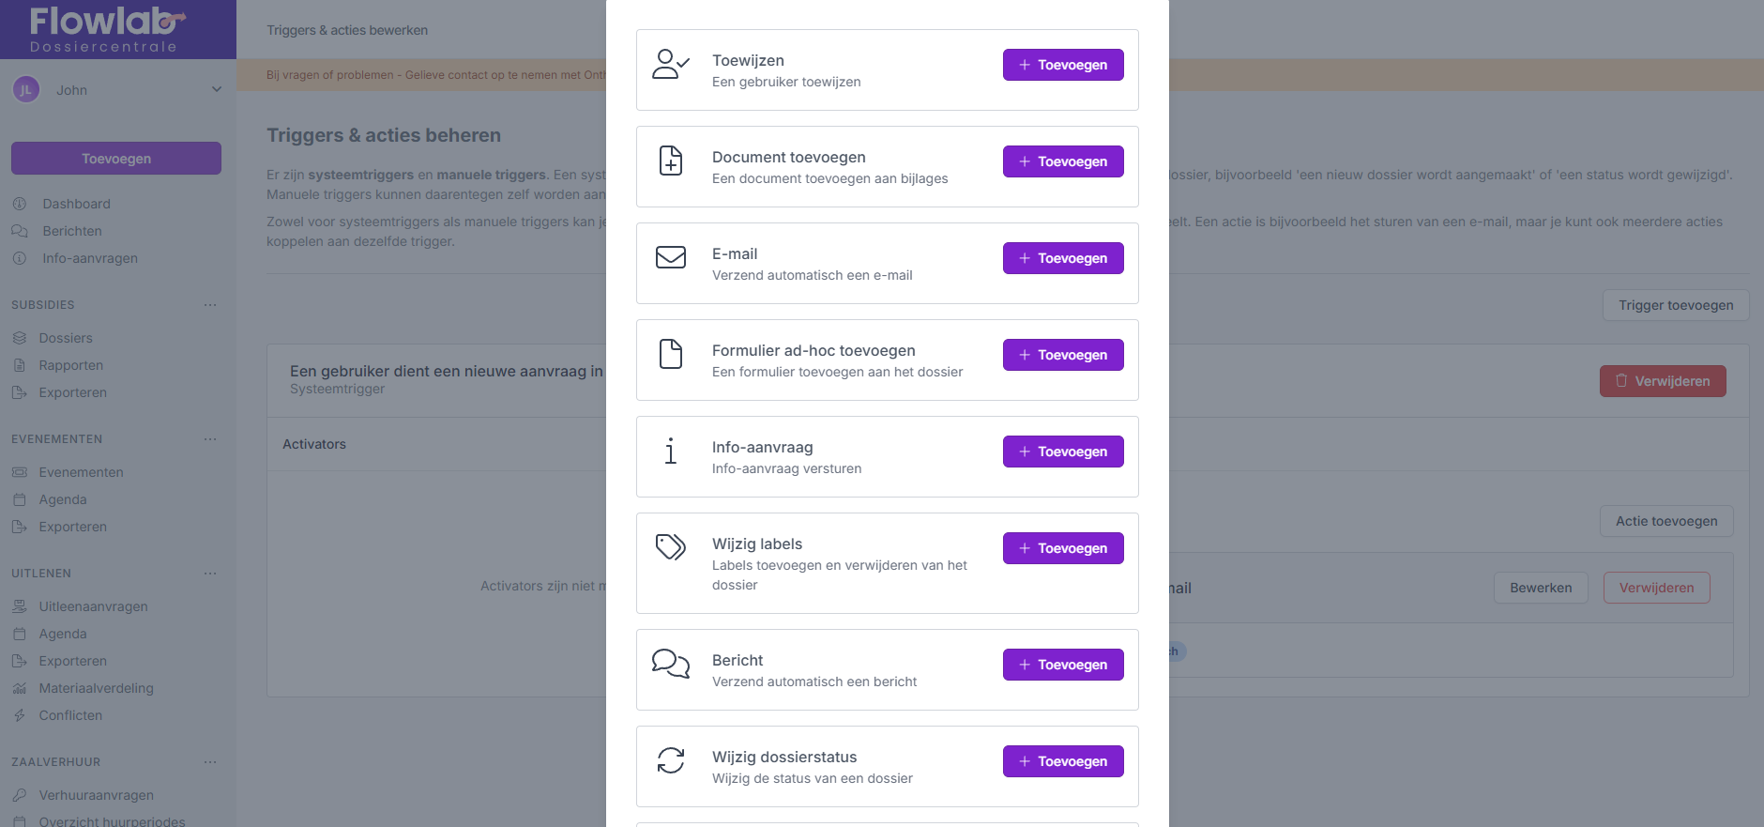
Task: Click the Toewijzen user-check icon
Action: coord(670,64)
